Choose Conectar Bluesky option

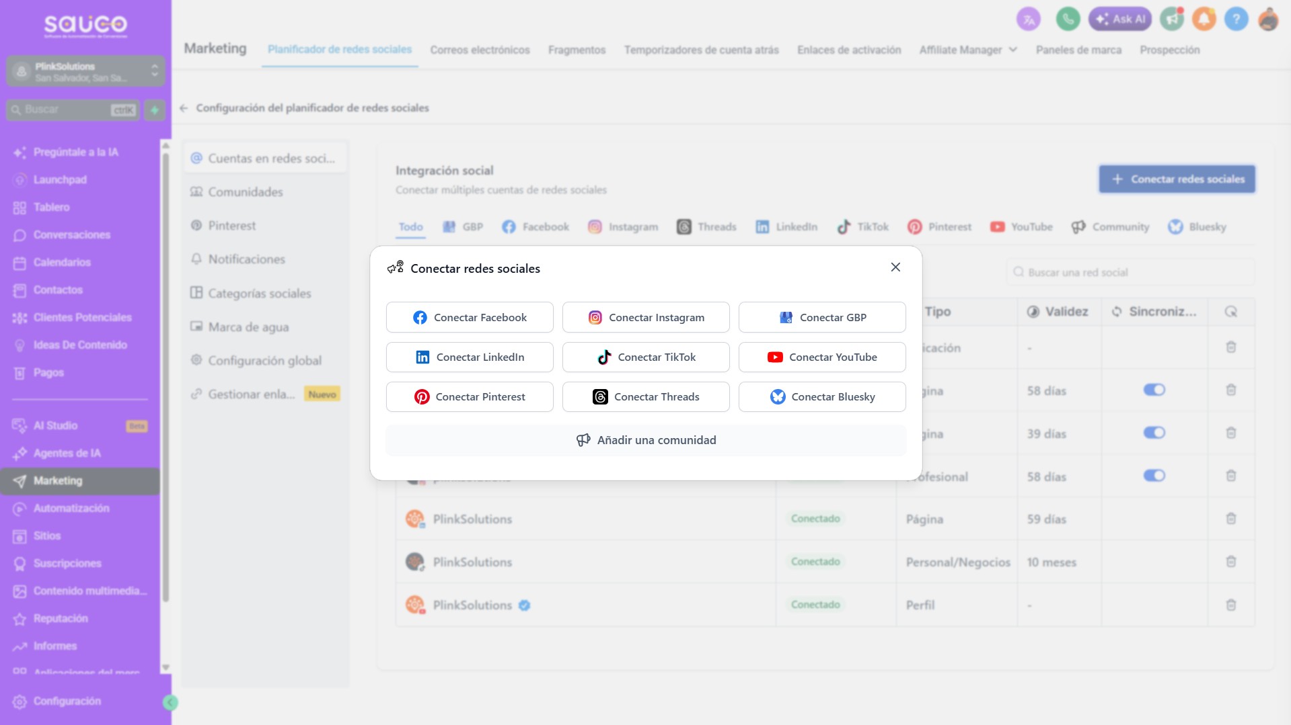[x=822, y=396]
